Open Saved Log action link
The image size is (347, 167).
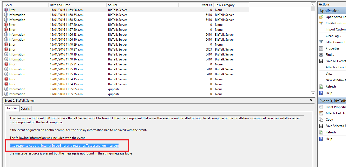pos(336,17)
